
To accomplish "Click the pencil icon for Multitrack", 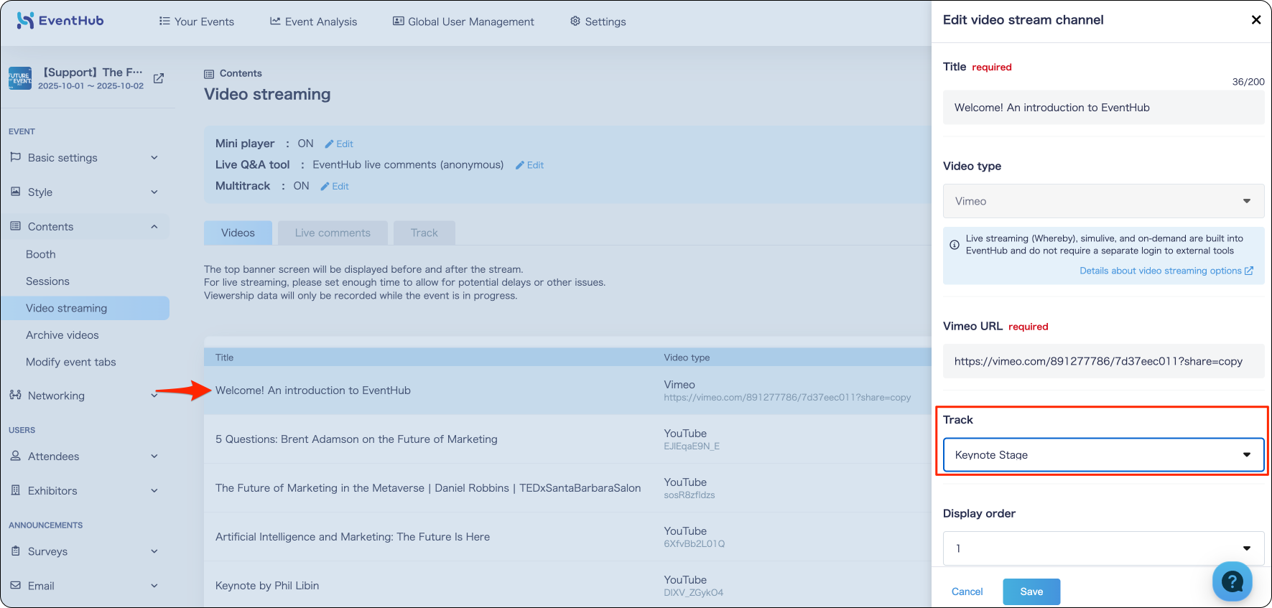I will [325, 186].
